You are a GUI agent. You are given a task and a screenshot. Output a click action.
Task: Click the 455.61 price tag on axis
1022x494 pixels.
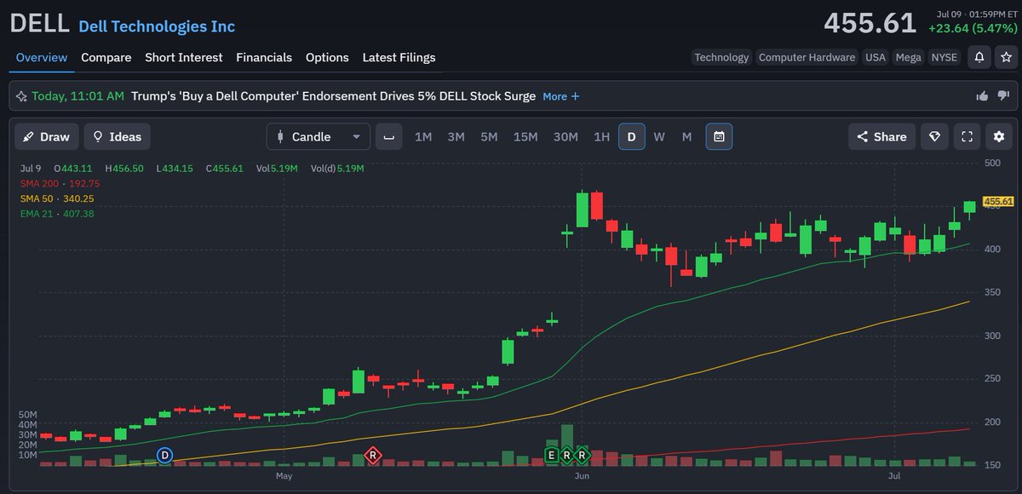(998, 202)
